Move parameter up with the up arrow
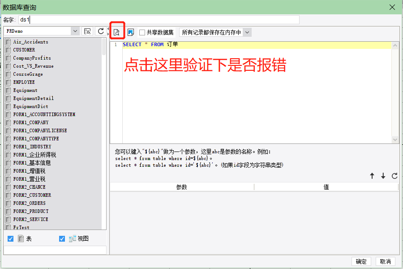The width and height of the screenshot is (403, 269). click(x=372, y=176)
